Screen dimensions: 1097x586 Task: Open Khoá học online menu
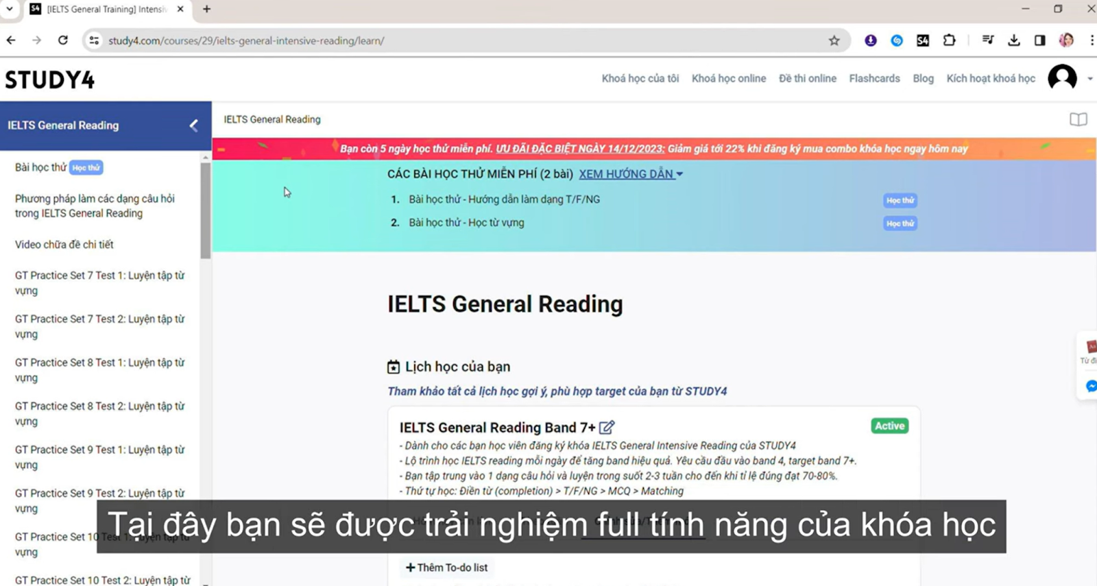(729, 78)
